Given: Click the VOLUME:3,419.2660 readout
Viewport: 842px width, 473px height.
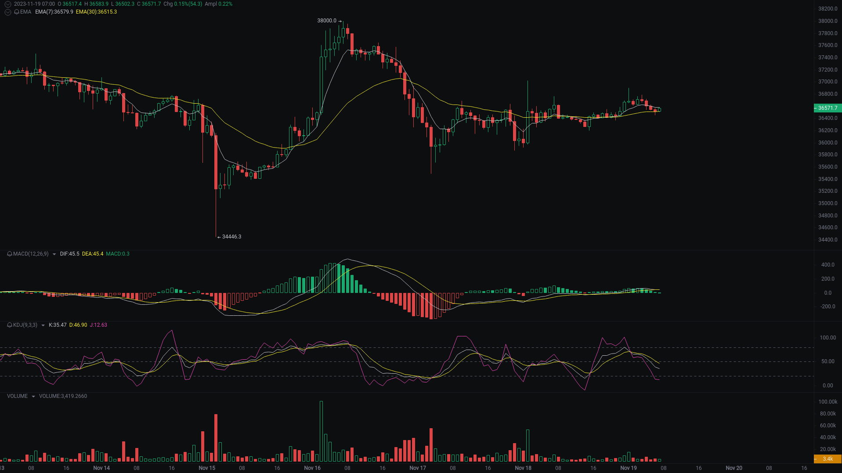Looking at the screenshot, I should coord(63,396).
